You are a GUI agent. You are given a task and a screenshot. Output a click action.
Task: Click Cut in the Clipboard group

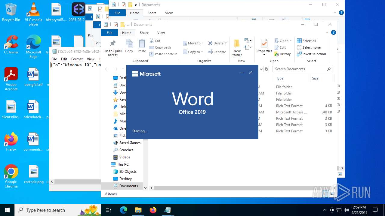[155, 41]
